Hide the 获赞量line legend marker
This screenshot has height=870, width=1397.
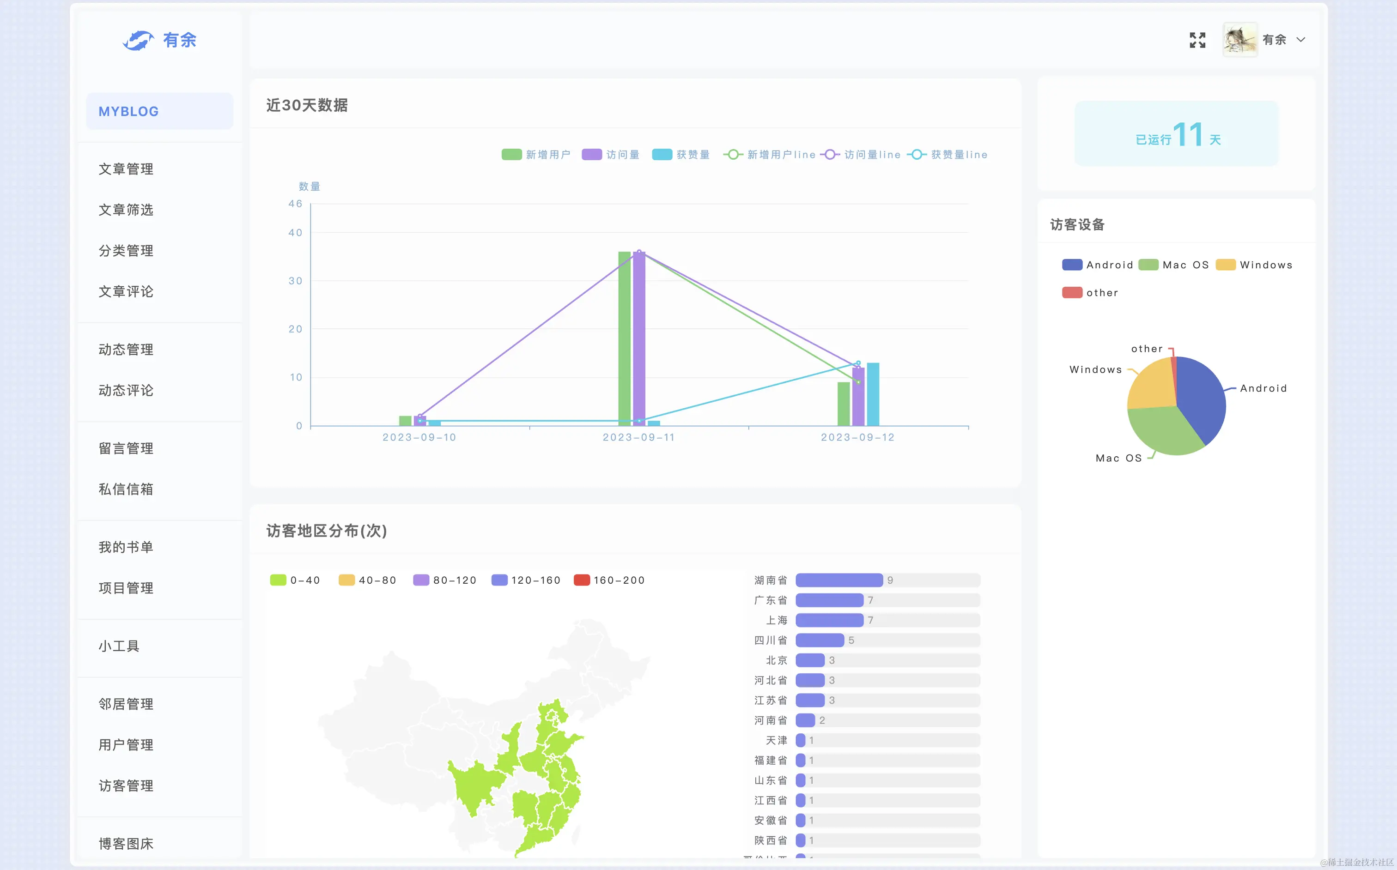tap(917, 154)
